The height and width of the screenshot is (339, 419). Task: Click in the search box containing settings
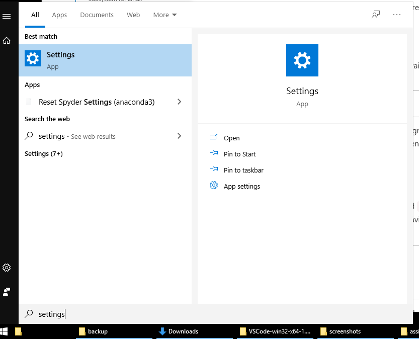tap(201, 314)
